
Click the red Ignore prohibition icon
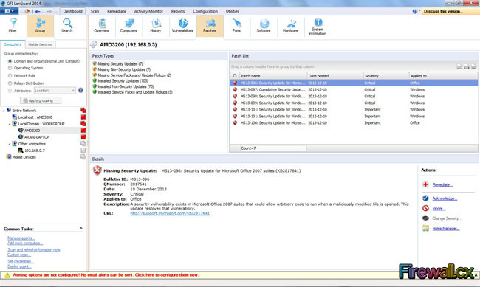[425, 208]
